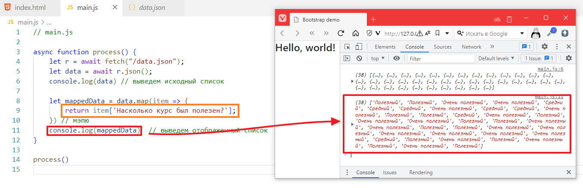The height and width of the screenshot is (188, 583).
Task: Open the Default levels dropdown
Action: (496, 59)
